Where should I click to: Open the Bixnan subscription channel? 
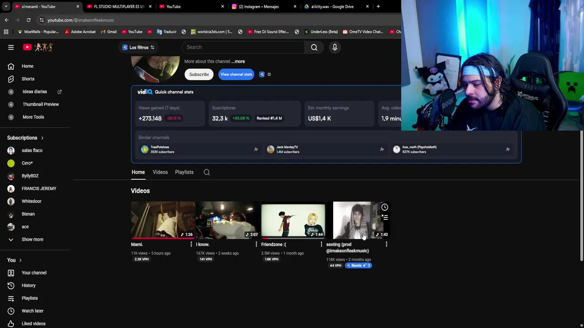[28, 214]
